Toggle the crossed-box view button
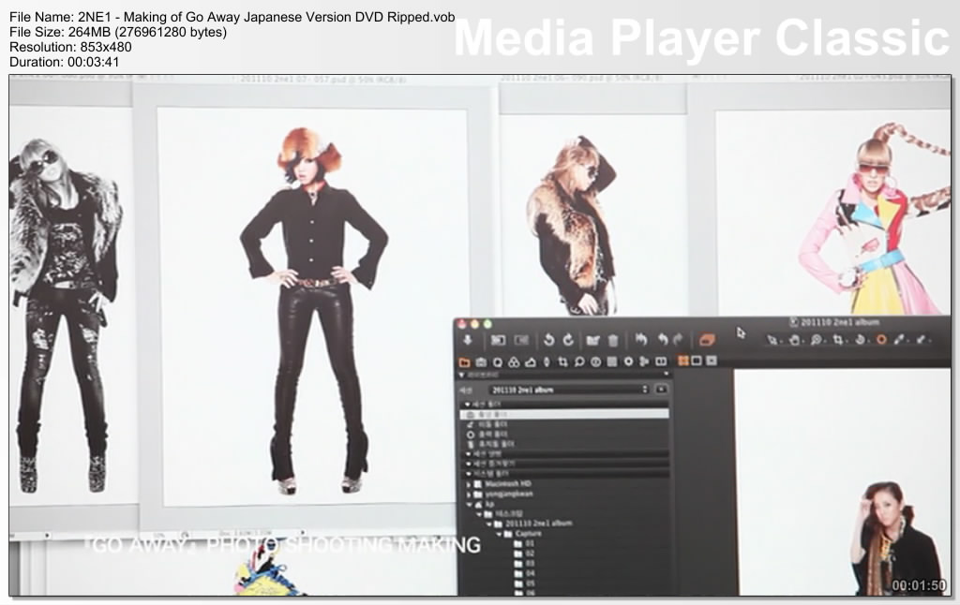 [711, 361]
